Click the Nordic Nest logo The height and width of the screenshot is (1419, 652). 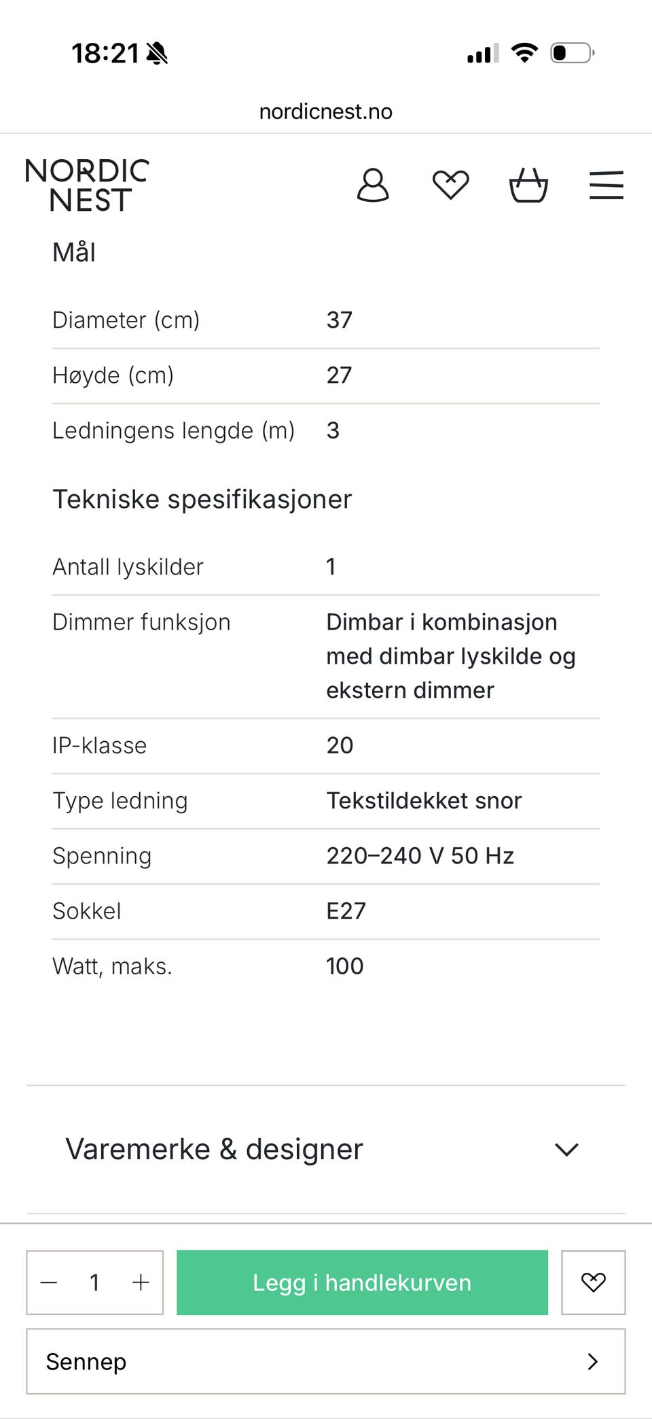point(87,186)
